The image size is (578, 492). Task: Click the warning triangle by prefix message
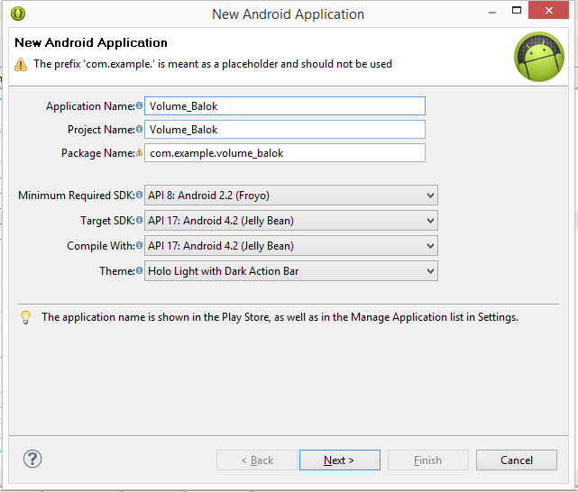21,65
